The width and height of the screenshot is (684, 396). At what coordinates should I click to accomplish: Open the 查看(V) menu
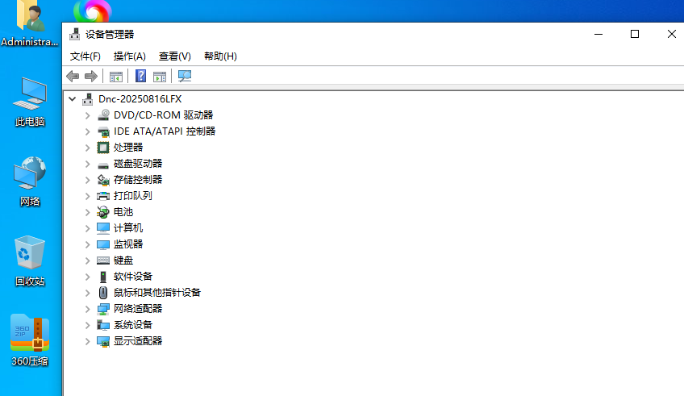174,56
